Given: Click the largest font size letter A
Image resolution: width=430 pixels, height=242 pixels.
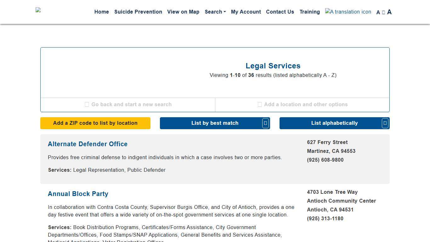Looking at the screenshot, I should 389,12.
